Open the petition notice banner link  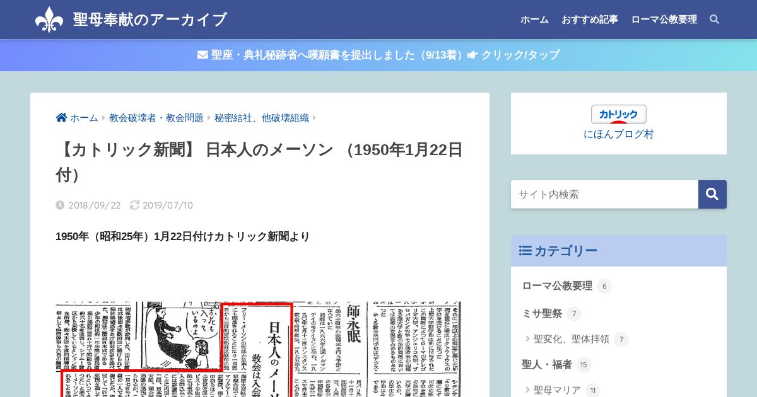tap(378, 55)
